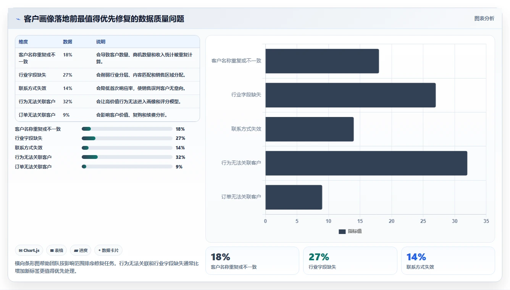Screen dimensions: 510x290
Task: Click the 32% cell in the table
Action: tap(68, 102)
